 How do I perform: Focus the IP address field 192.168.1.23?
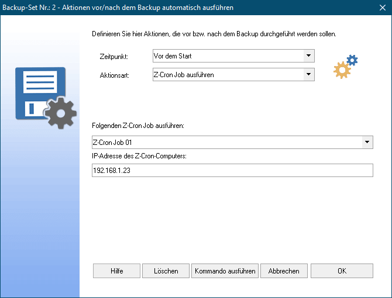pyautogui.click(x=232, y=170)
